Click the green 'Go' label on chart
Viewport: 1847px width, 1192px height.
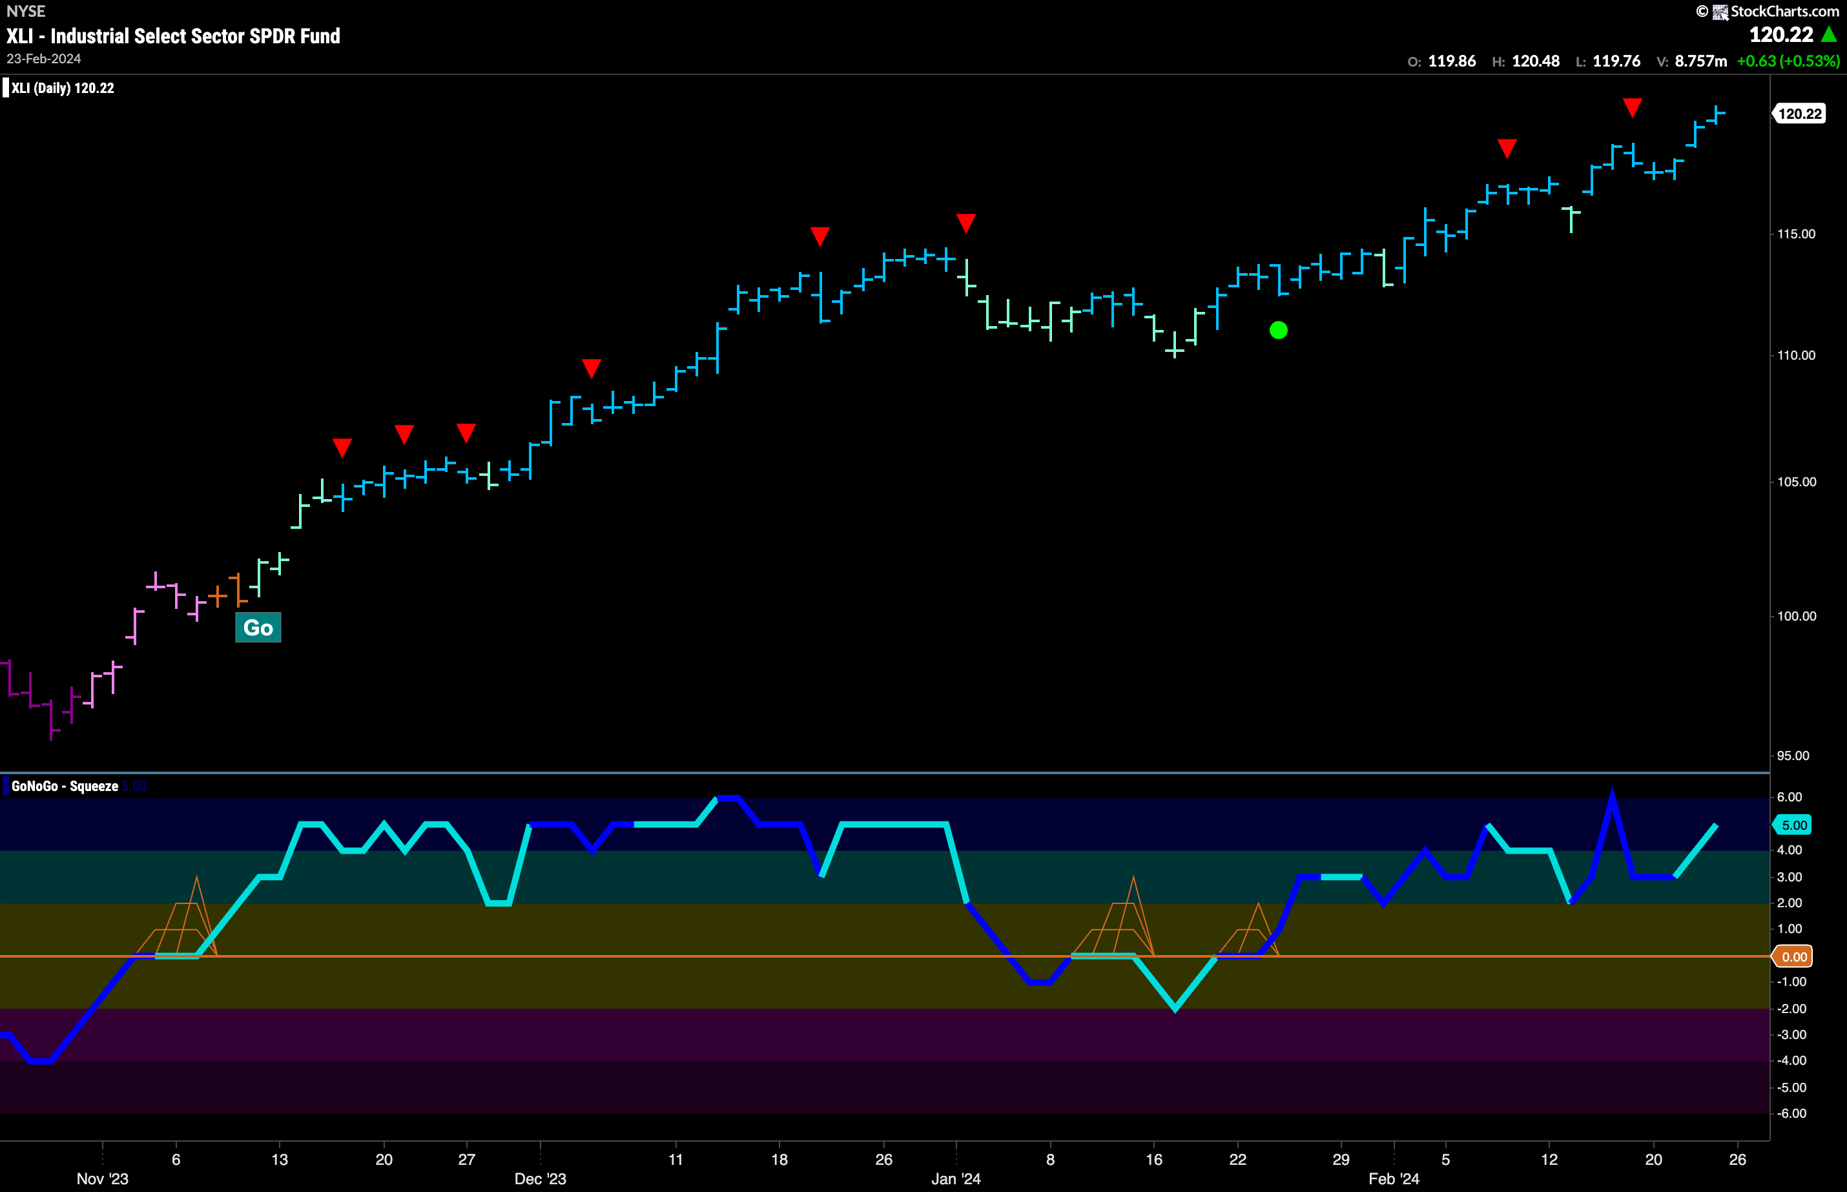[258, 628]
